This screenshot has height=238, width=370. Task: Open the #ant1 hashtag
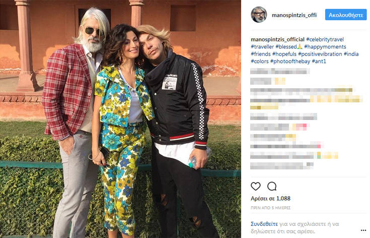coord(319,62)
